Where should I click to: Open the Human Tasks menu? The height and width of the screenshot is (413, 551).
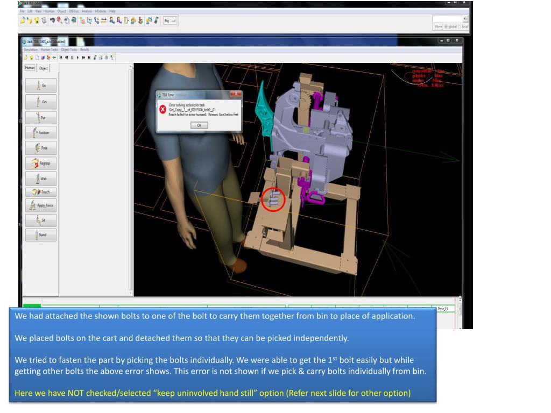point(49,49)
